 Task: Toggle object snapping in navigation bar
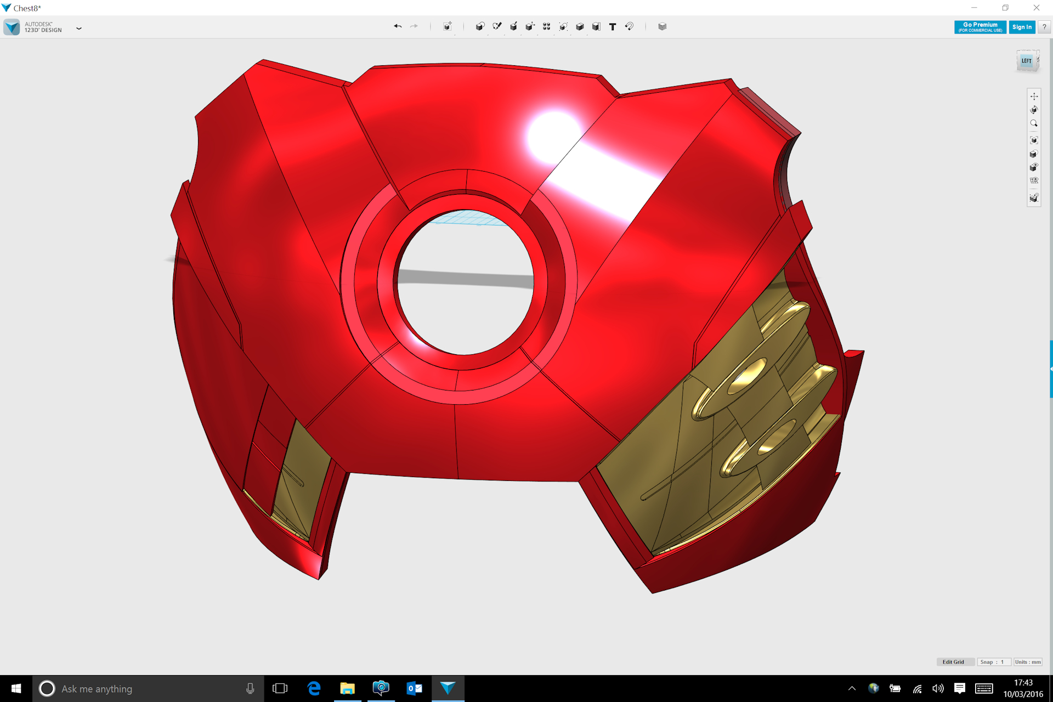[1034, 197]
